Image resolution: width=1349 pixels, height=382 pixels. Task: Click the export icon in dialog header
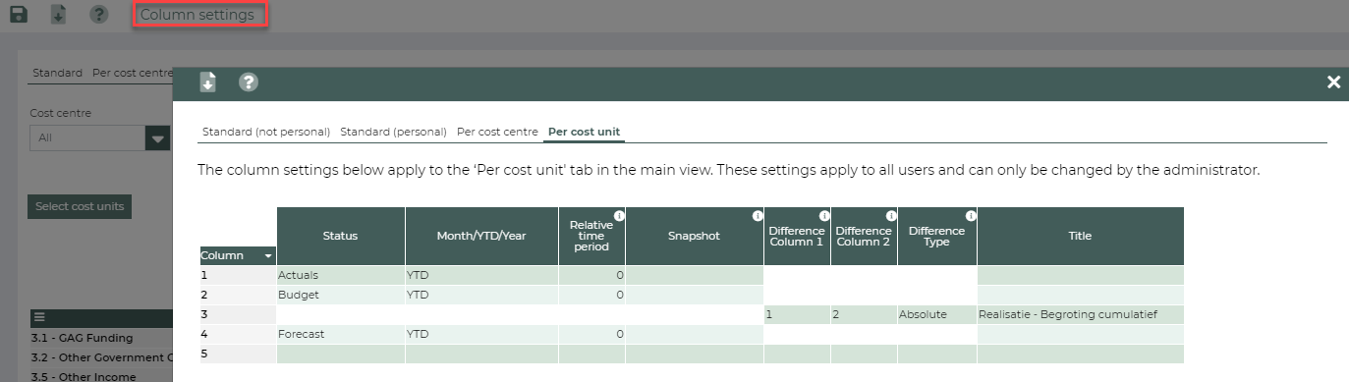[207, 82]
